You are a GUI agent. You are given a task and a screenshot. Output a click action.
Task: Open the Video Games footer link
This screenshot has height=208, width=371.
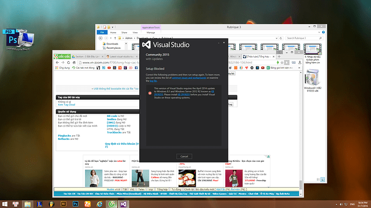point(219,194)
